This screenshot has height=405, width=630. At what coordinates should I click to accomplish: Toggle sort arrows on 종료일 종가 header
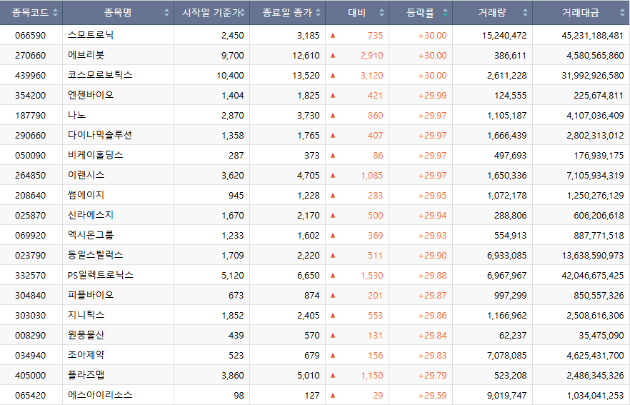tap(319, 13)
